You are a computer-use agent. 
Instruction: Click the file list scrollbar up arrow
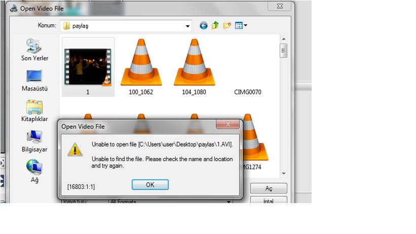click(284, 39)
